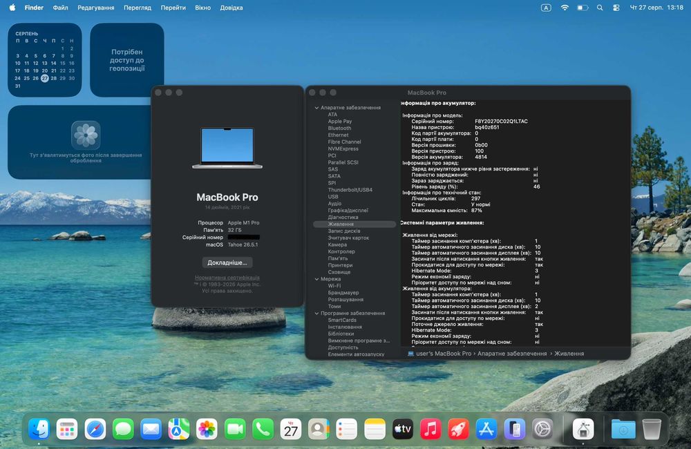691x449 pixels.
Task: Select Живлення in sidebar
Action: 354,224
